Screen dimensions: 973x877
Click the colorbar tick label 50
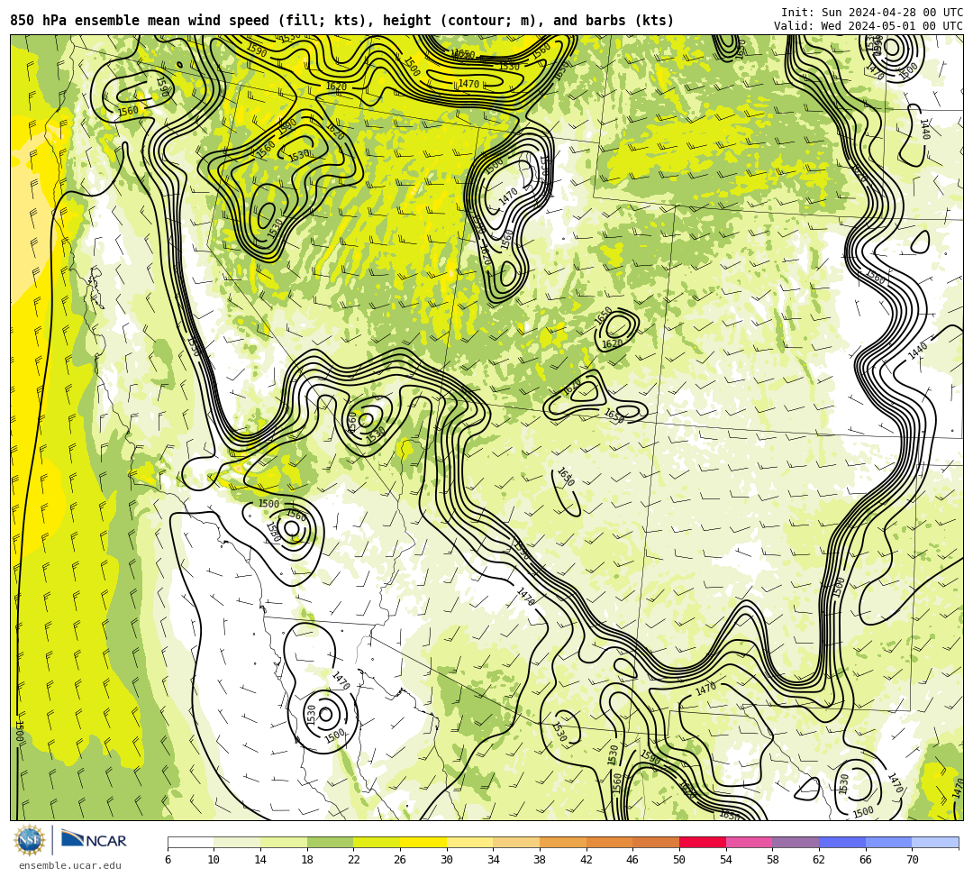[x=679, y=860]
